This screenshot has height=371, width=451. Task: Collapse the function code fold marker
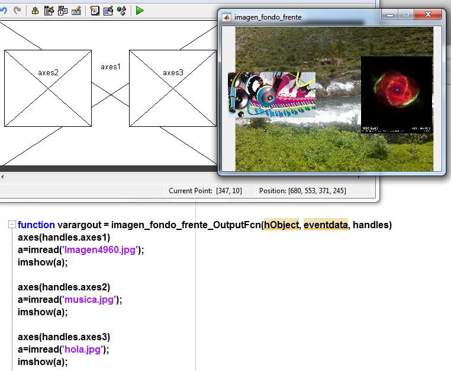click(12, 225)
